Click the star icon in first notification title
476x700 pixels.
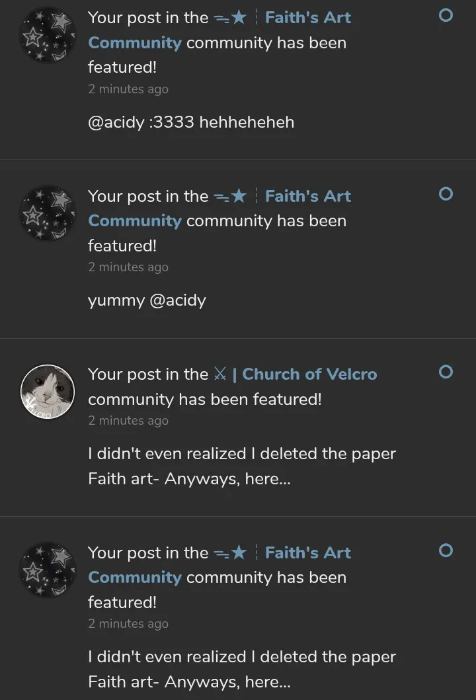[x=238, y=19]
